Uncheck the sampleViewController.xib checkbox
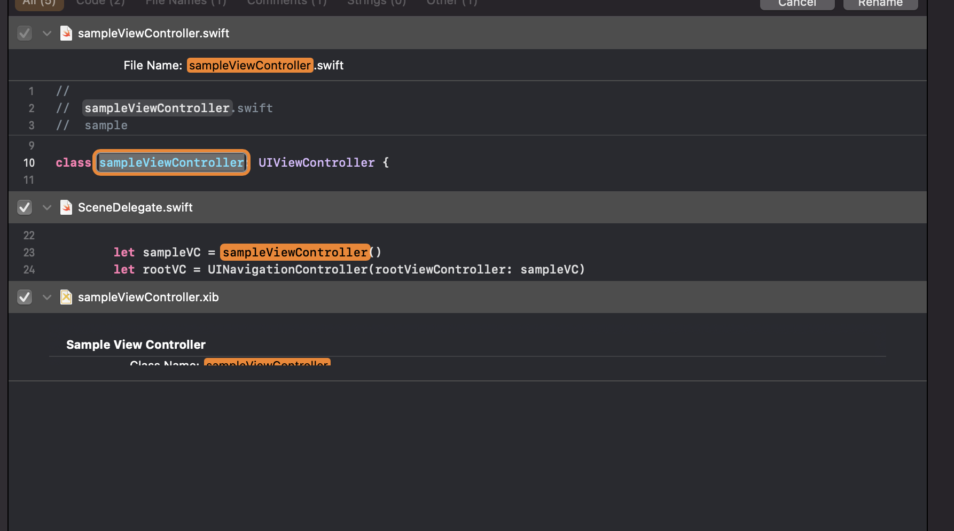This screenshot has height=531, width=954. point(25,297)
